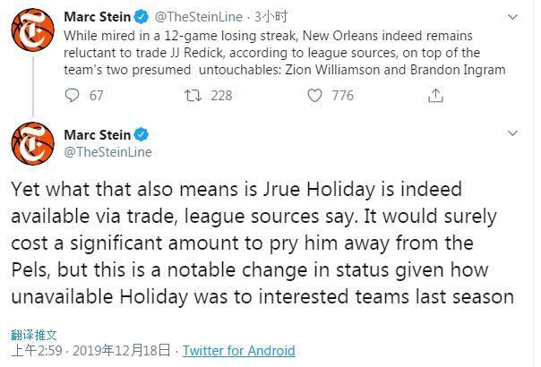Open Marc Stein name in first tweet
The width and height of the screenshot is (541, 367).
tap(98, 16)
